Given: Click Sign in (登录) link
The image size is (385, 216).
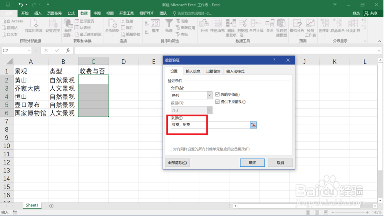Looking at the screenshot, I should point(356,13).
